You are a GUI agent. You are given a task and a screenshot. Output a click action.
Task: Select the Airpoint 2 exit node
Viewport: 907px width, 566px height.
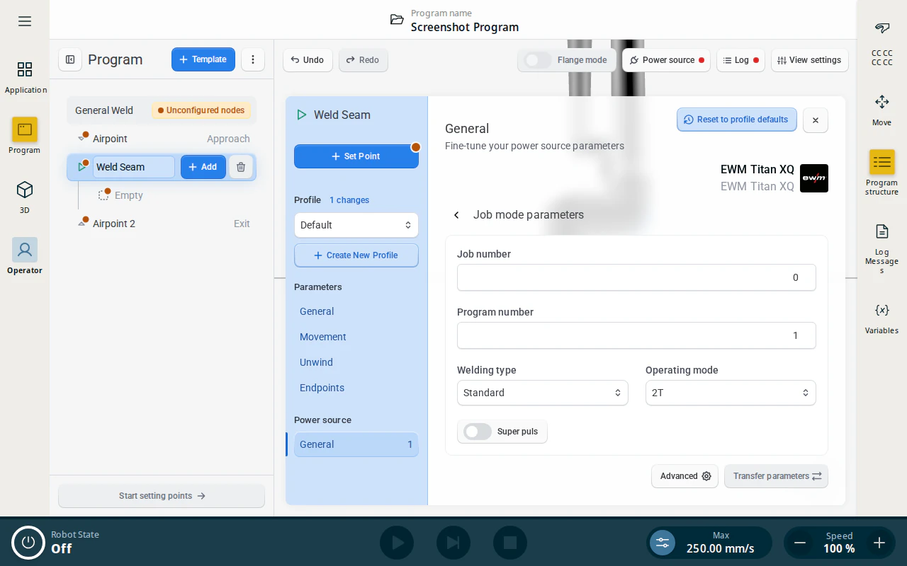coord(162,224)
